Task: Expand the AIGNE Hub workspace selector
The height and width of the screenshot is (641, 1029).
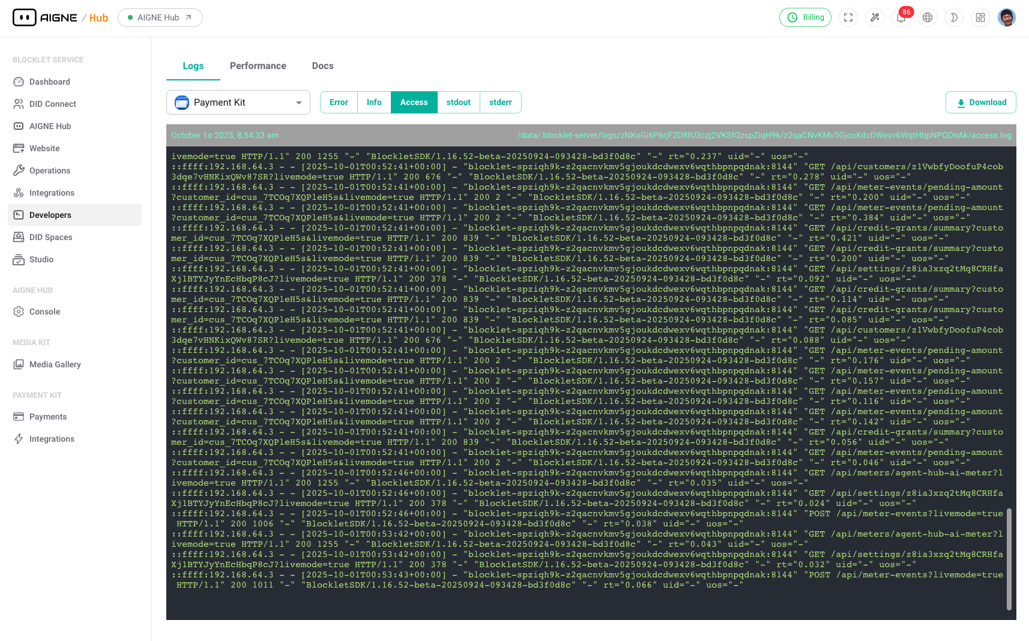Action: (160, 17)
